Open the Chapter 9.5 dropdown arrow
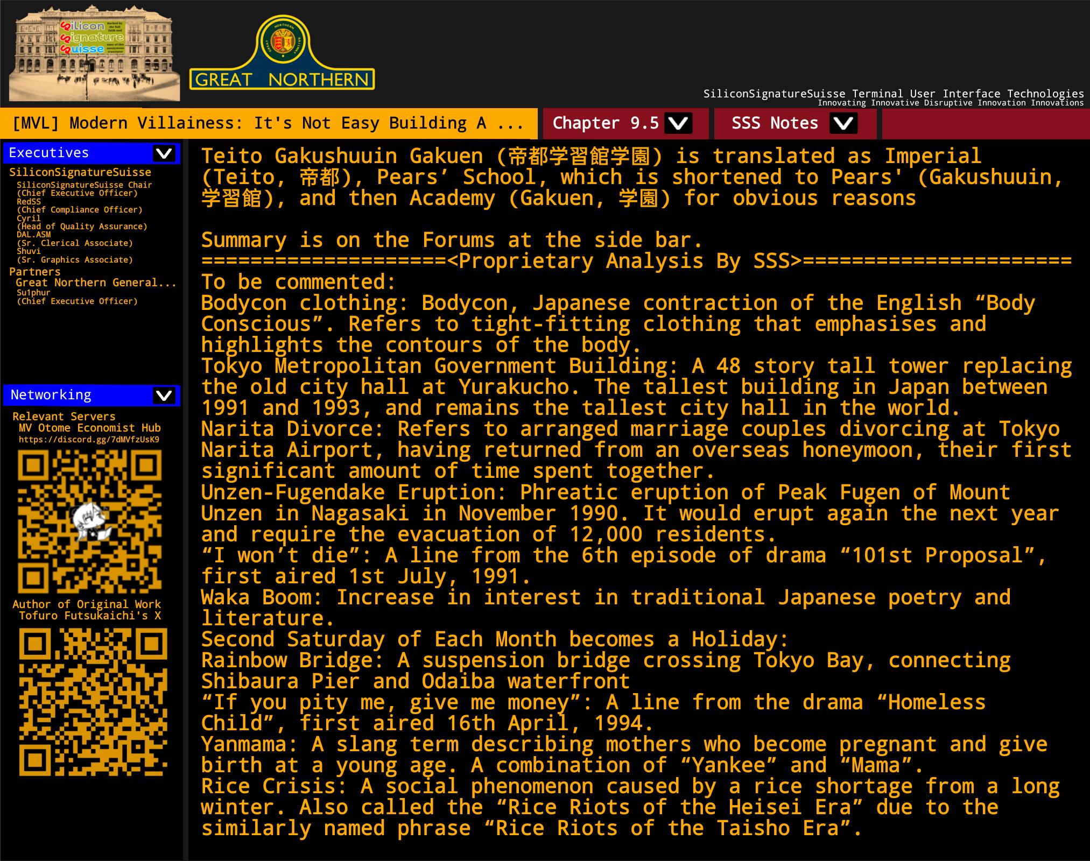1090x861 pixels. tap(678, 123)
